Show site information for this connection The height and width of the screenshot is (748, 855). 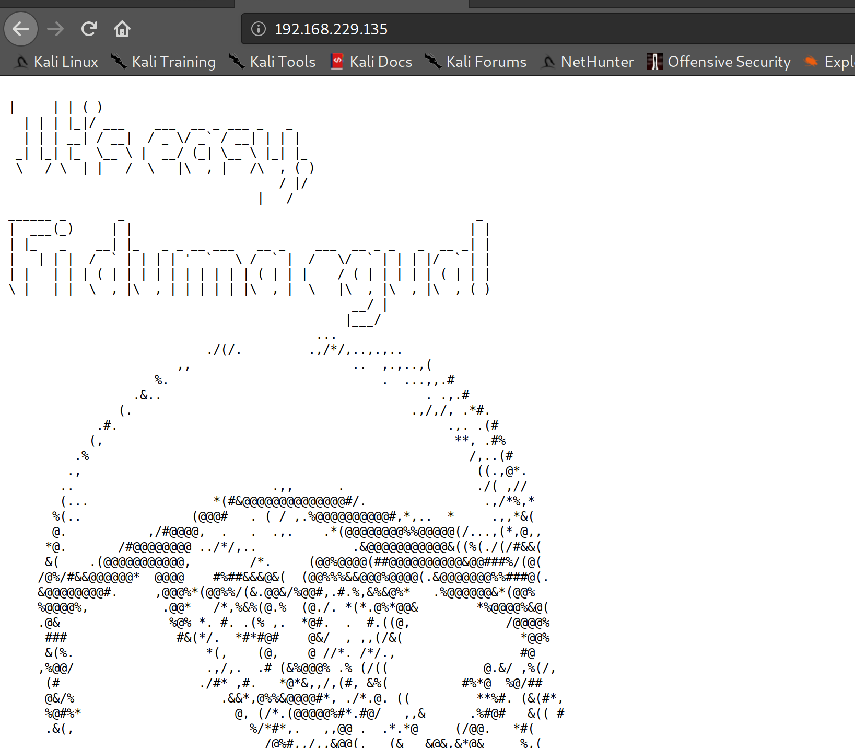click(259, 29)
